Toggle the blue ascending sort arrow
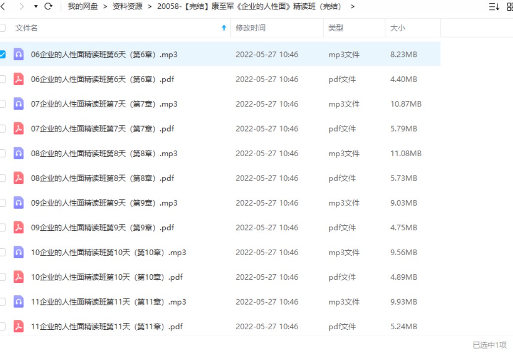The height and width of the screenshot is (352, 513). [224, 28]
